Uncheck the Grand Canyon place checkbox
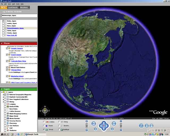 pyautogui.click(x=7, y=55)
